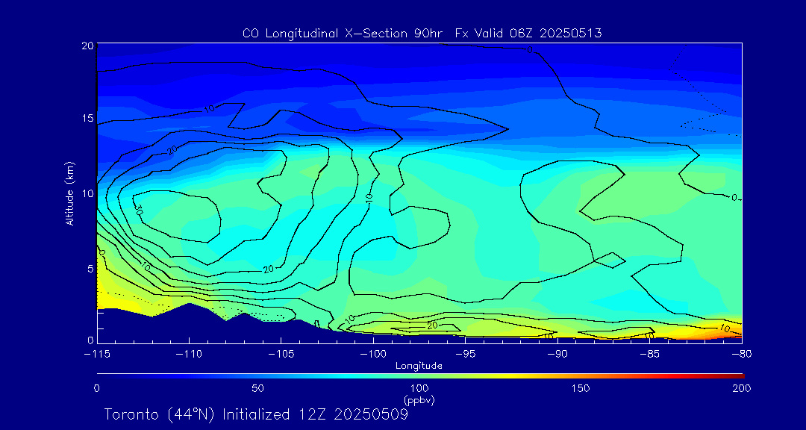Screen dimensions: 806x430
Task: Click the dark terrain silhouette near -110 longitude
Action: point(190,322)
